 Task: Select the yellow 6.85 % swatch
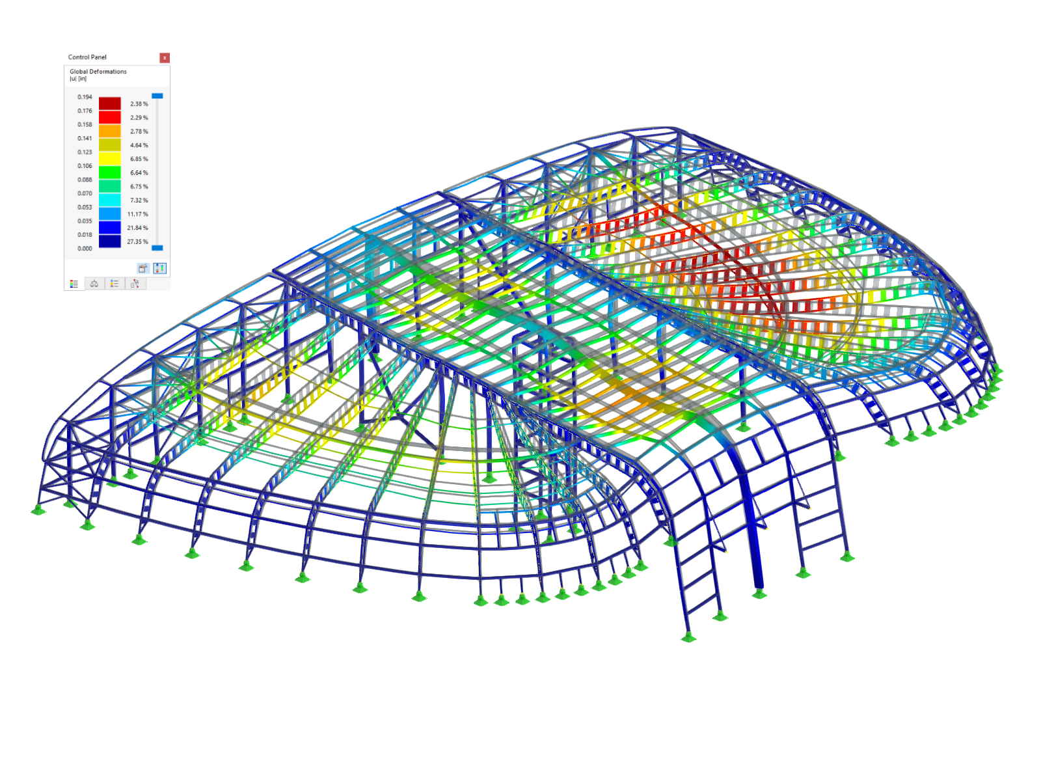pyautogui.click(x=110, y=159)
